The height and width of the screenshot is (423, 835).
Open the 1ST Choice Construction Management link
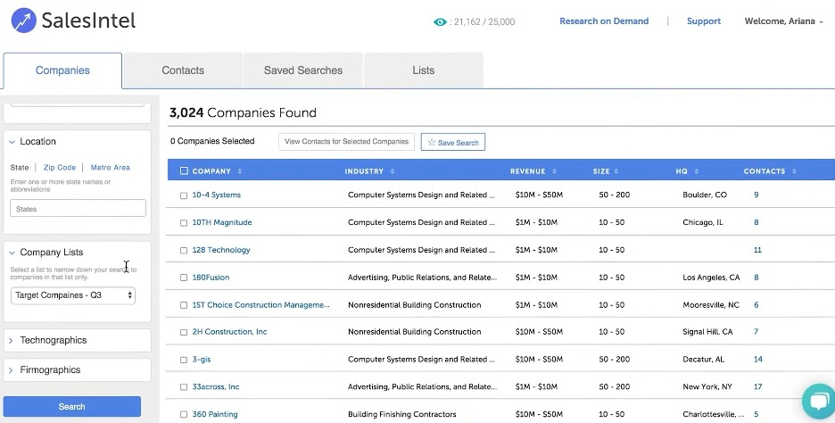[x=260, y=304]
